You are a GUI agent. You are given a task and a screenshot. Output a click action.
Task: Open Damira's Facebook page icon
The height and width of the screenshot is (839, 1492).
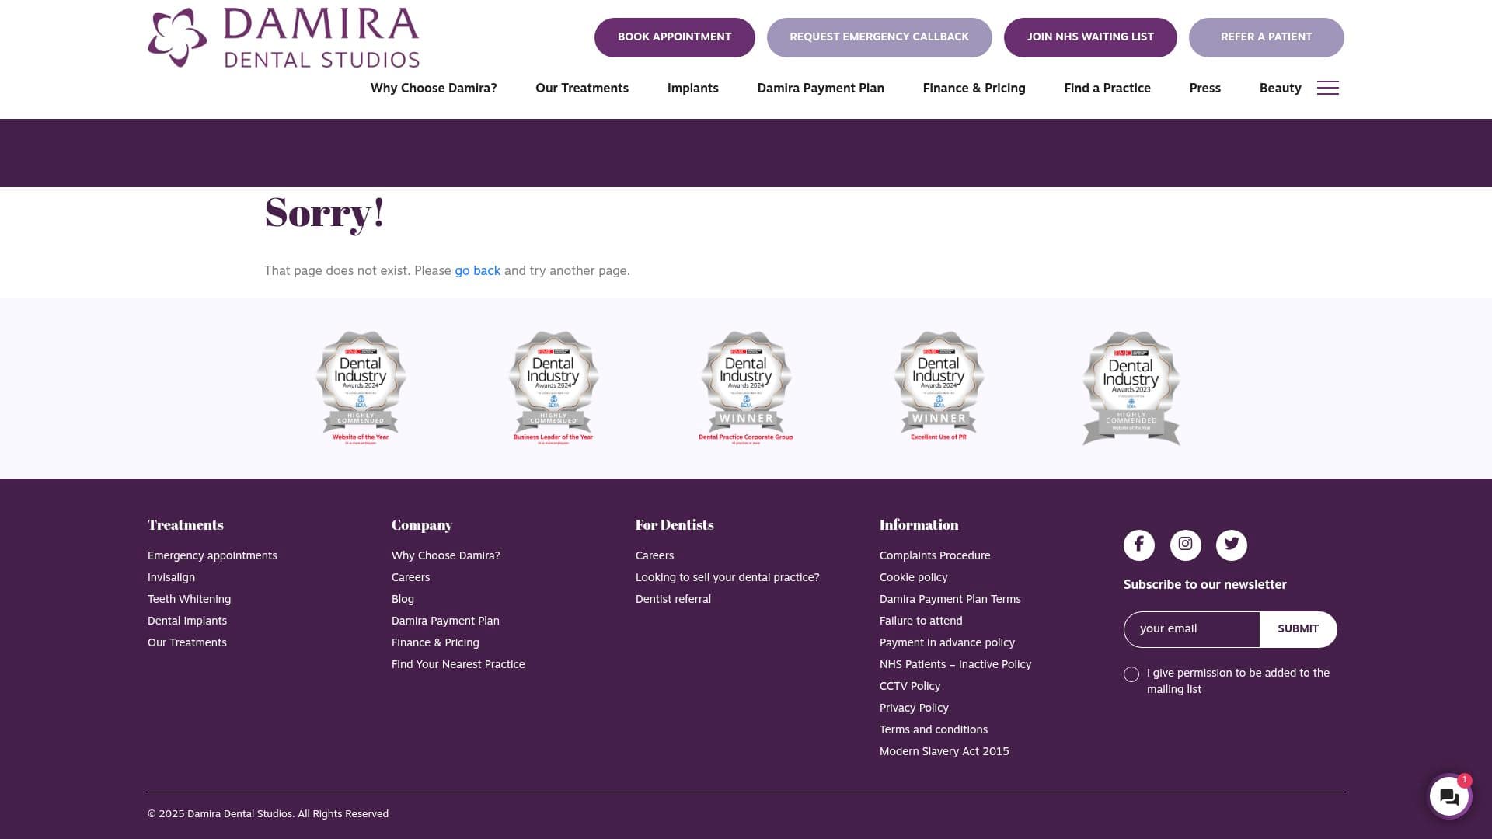click(1138, 545)
